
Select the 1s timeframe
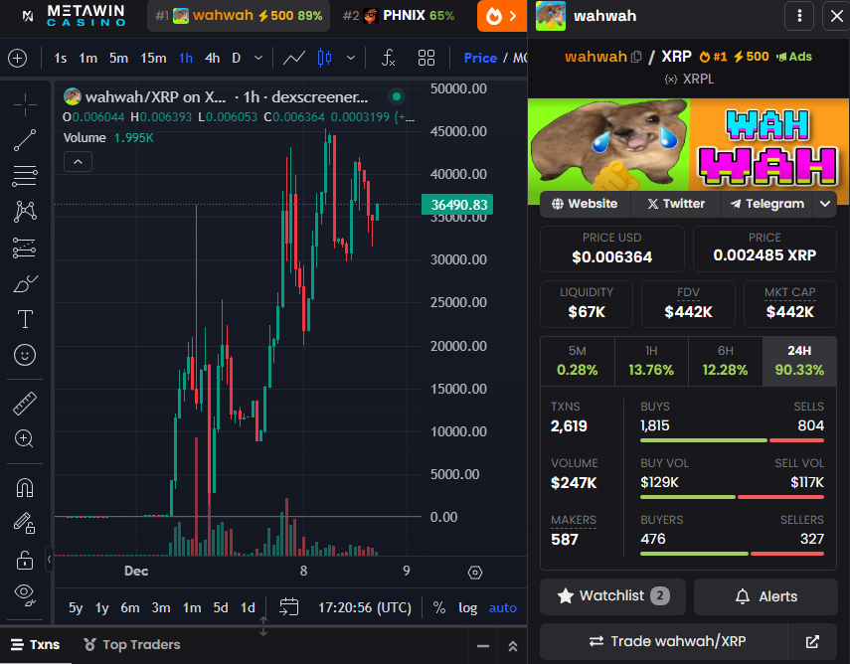pos(61,58)
